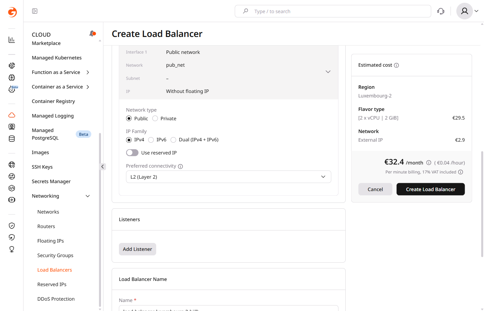Open Marketplace menu item
Image resolution: width=484 pixels, height=311 pixels.
pos(46,43)
